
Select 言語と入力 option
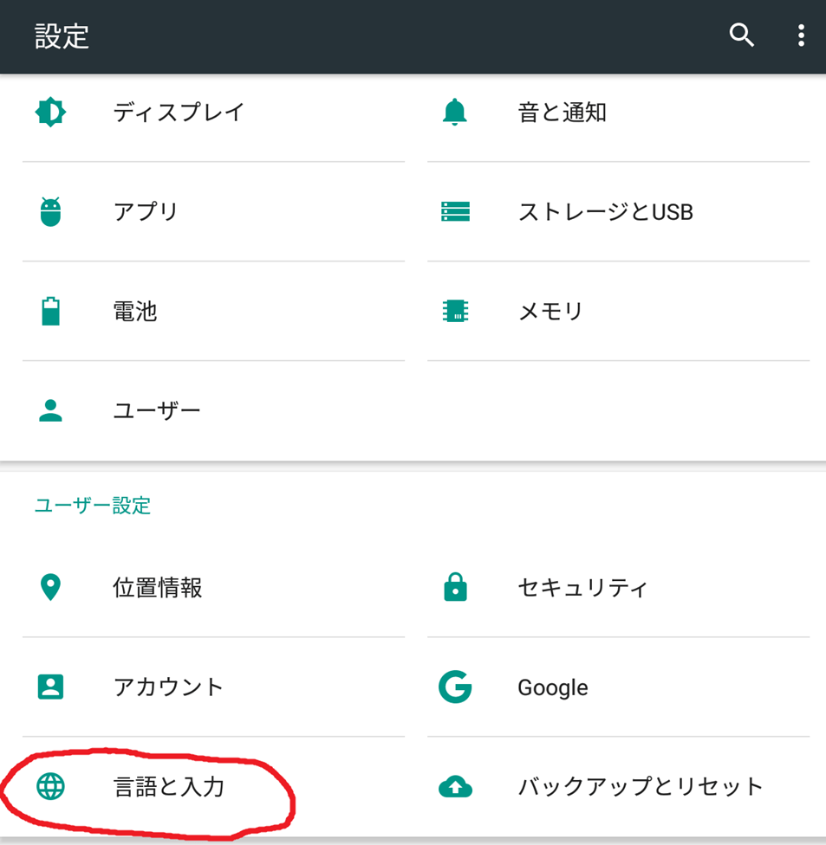169,786
